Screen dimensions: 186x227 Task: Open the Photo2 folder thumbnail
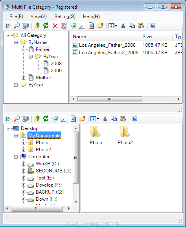click(125, 135)
